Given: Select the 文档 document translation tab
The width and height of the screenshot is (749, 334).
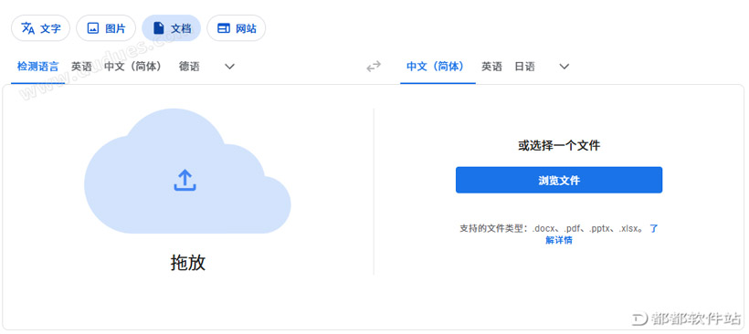Looking at the screenshot, I should 172,28.
